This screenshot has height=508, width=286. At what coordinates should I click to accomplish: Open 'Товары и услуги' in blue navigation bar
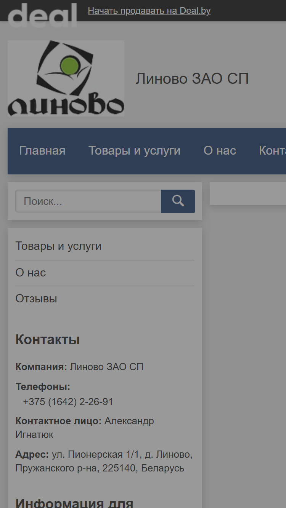click(x=135, y=151)
